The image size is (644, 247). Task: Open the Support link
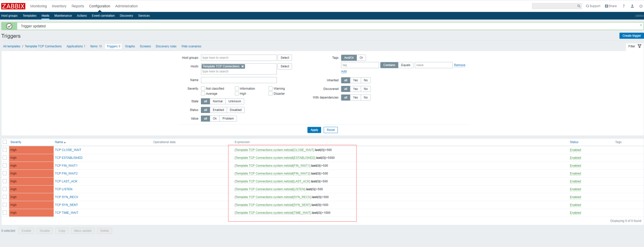coord(593,6)
